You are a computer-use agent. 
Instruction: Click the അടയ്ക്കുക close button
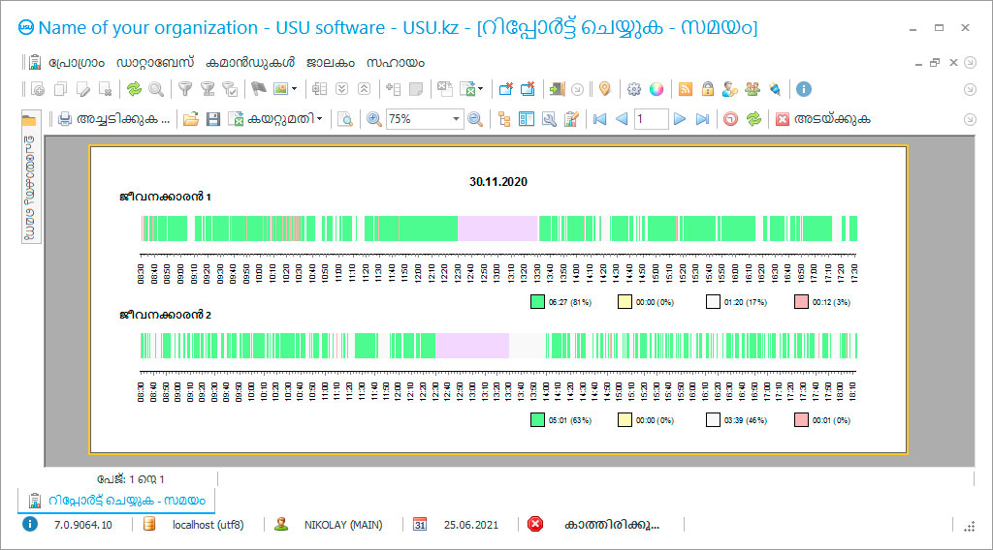(823, 119)
